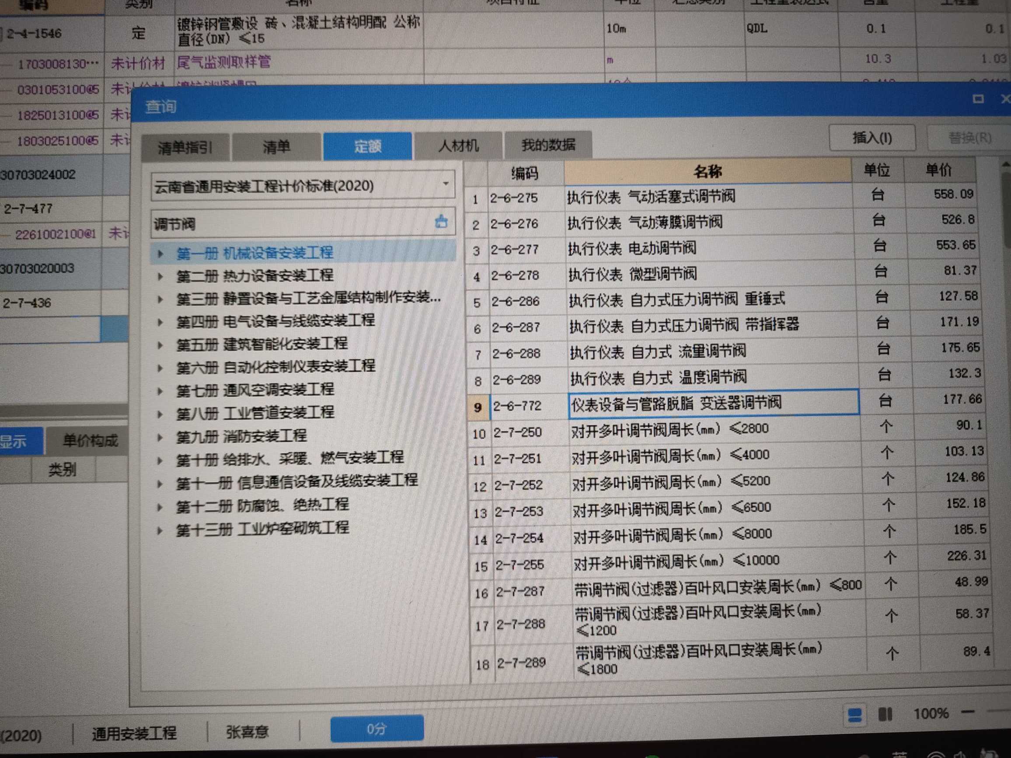This screenshot has width=1011, height=758.
Task: Click cell 仪表设备与管路脱脂 变送器调节阀
Action: [714, 403]
